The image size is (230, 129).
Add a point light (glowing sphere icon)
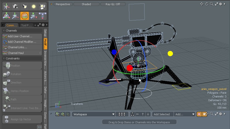point(34,6)
